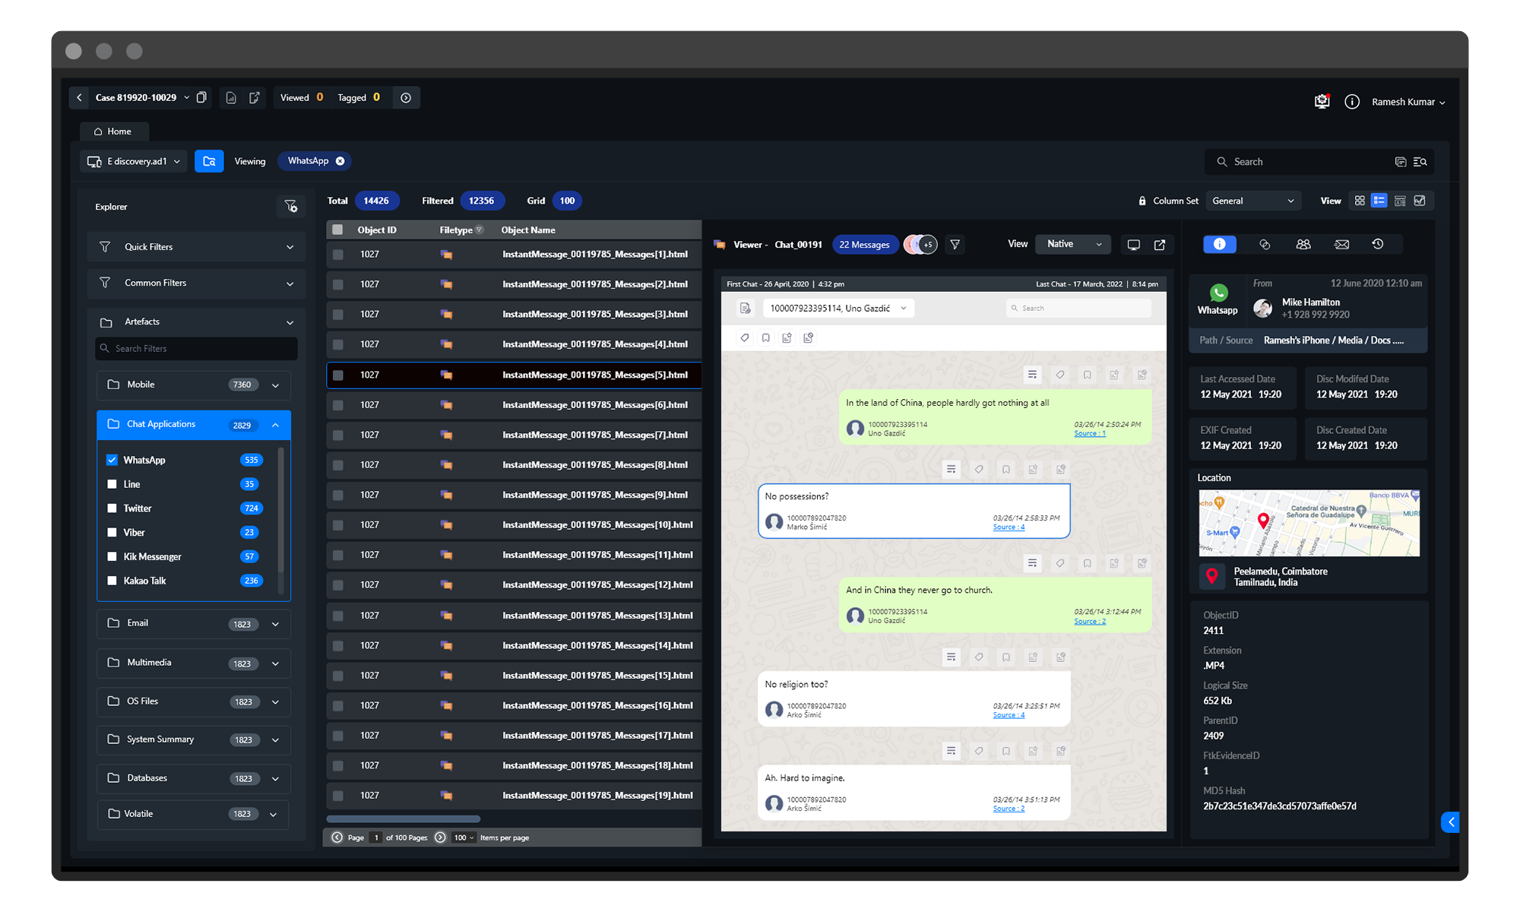Image resolution: width=1520 pixels, height=912 pixels.
Task: Open the viewer Native view dropdown
Action: tap(1073, 244)
